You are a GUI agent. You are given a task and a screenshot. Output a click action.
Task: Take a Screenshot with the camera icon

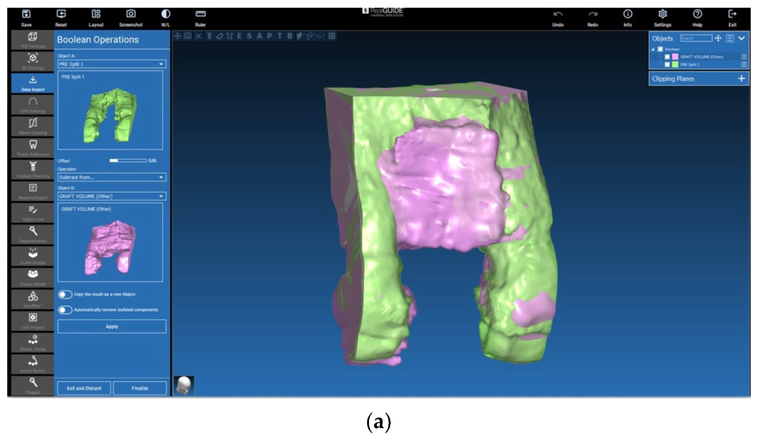131,14
